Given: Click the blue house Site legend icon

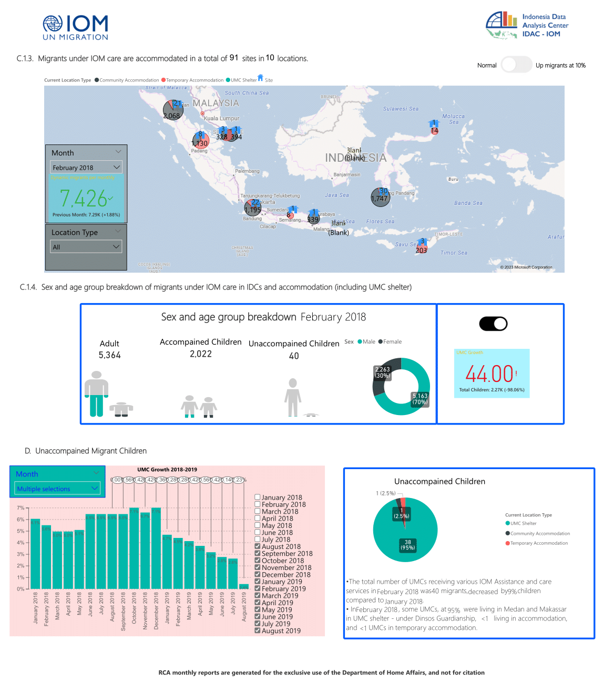Looking at the screenshot, I should coord(260,78).
